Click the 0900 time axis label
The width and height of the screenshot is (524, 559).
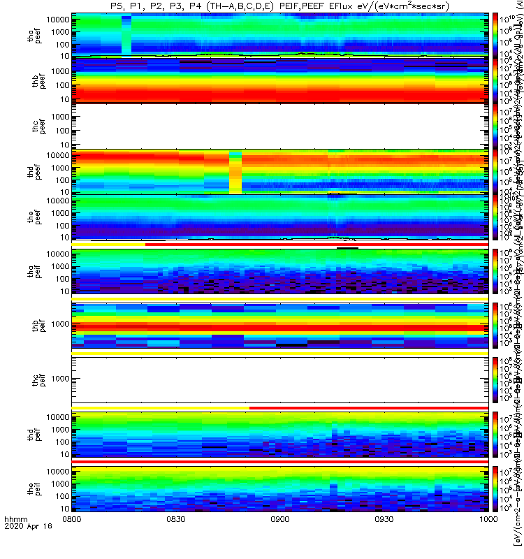coord(280,519)
